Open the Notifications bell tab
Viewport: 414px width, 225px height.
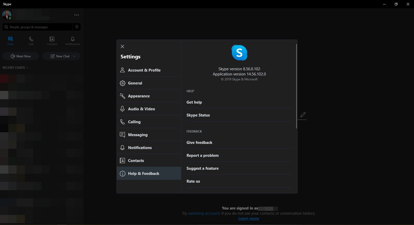pos(73,41)
